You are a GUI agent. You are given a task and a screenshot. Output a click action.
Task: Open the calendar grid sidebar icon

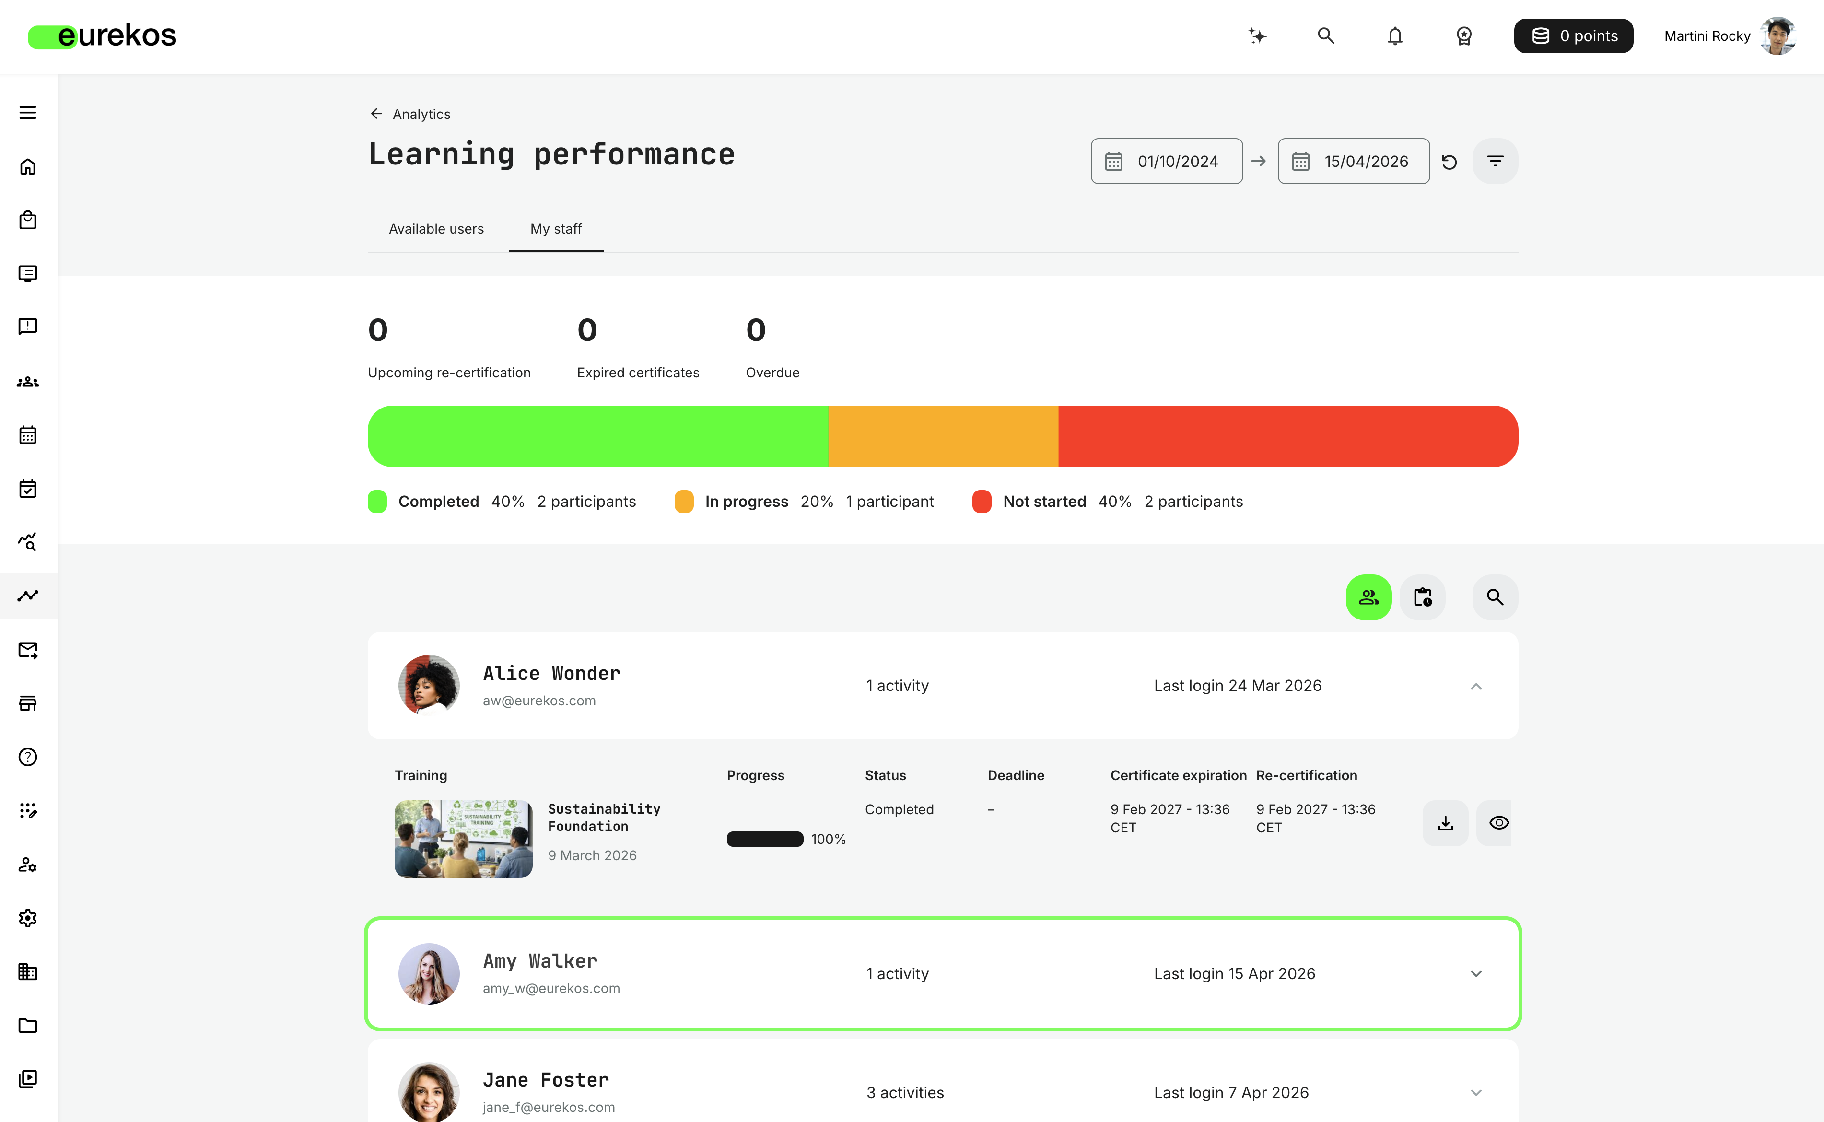(27, 435)
